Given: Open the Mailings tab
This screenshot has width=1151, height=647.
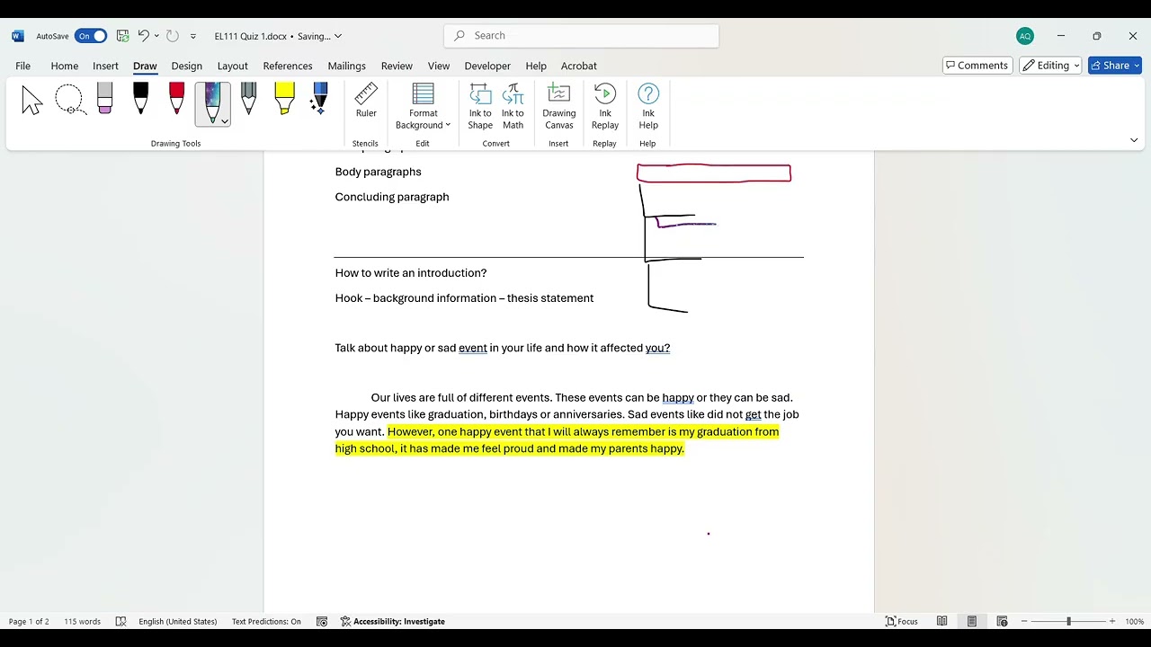Looking at the screenshot, I should 346,66.
